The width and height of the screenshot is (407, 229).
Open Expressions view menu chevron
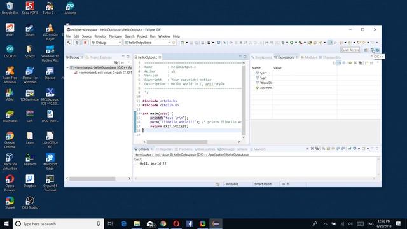378,63
